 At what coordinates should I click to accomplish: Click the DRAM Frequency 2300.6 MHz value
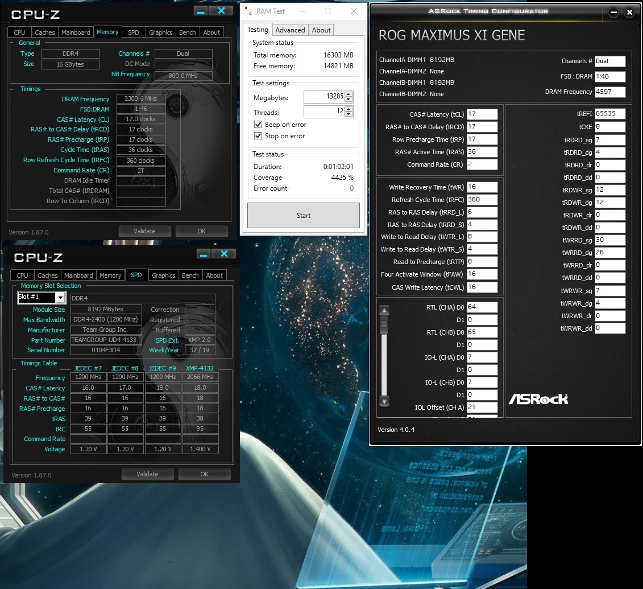[140, 98]
